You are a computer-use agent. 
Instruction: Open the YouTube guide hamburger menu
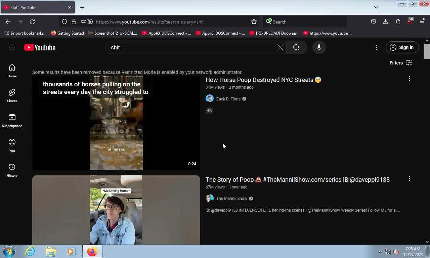pos(12,47)
